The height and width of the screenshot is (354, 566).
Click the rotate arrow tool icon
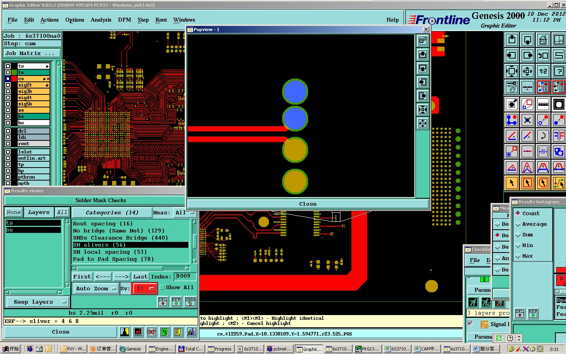pos(543,136)
